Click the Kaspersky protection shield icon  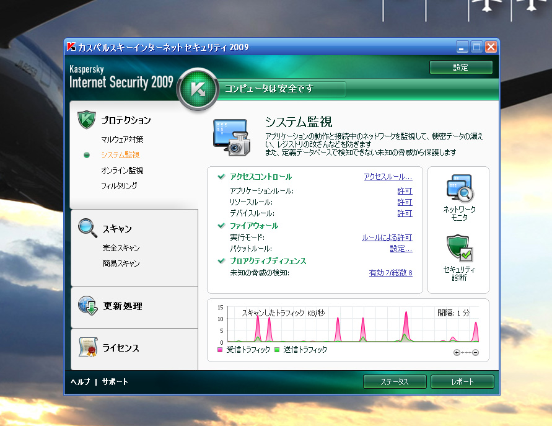click(x=87, y=120)
